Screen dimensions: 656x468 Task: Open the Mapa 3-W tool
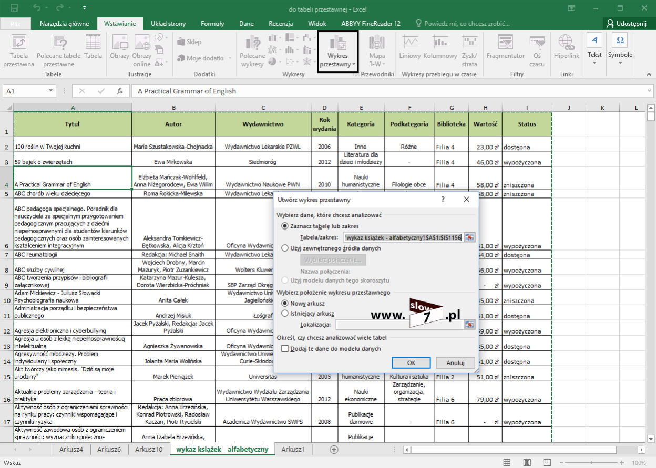pos(376,51)
